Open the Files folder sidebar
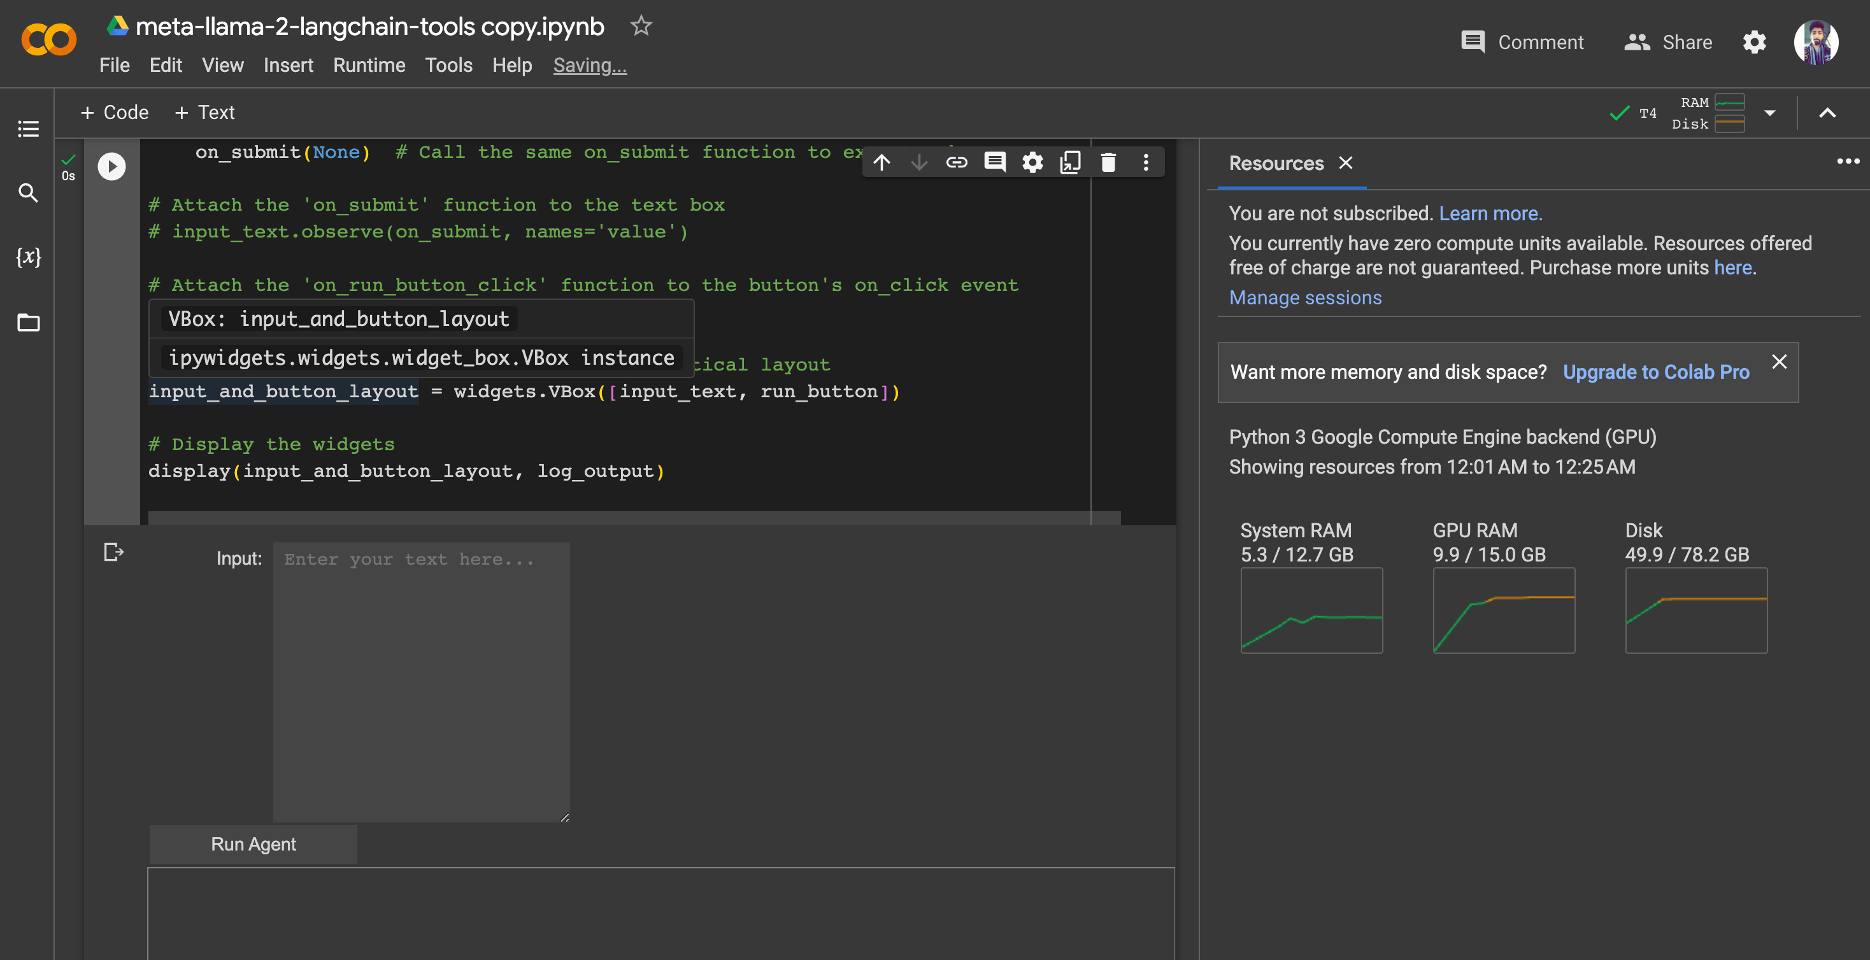Image resolution: width=1870 pixels, height=960 pixels. click(x=28, y=322)
